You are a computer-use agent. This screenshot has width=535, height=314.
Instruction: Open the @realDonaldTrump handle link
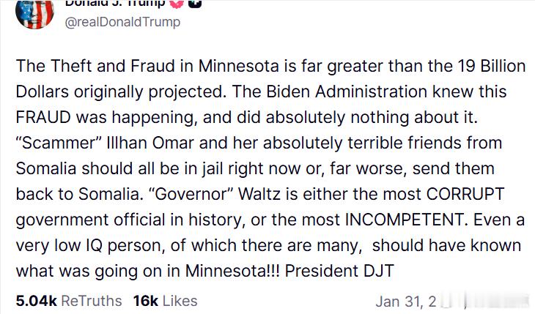click(x=122, y=22)
